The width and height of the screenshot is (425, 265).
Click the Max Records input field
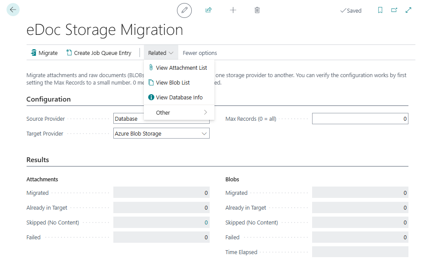(x=360, y=119)
